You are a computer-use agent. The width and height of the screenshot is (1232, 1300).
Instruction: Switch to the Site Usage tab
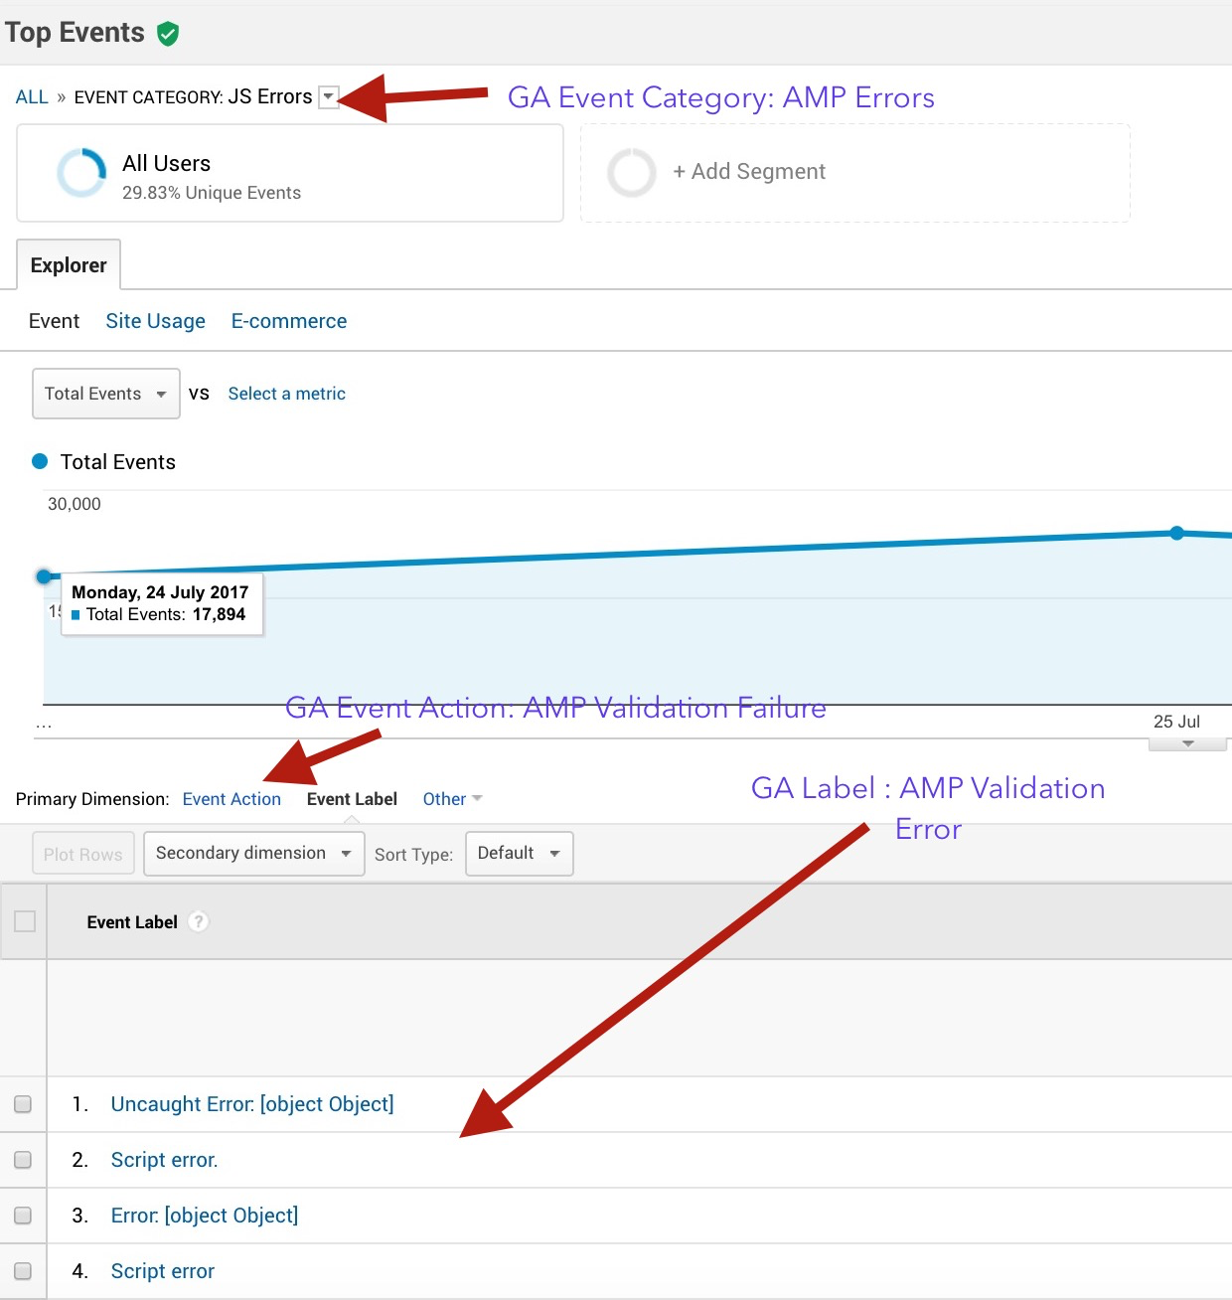coord(155,321)
